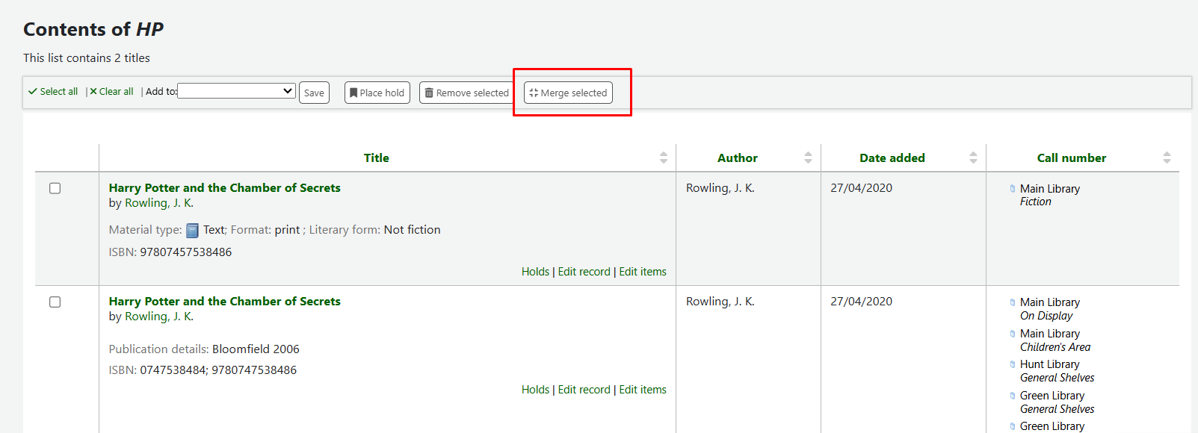
Task: Click Rowling, J. K. author link in first record
Action: (158, 203)
